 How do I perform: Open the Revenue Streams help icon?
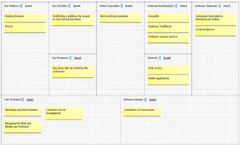tap(146, 100)
